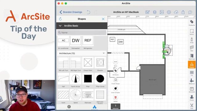197x111 pixels.
Task: Open the notes pencil icon in toolbar
Action: point(147,12)
